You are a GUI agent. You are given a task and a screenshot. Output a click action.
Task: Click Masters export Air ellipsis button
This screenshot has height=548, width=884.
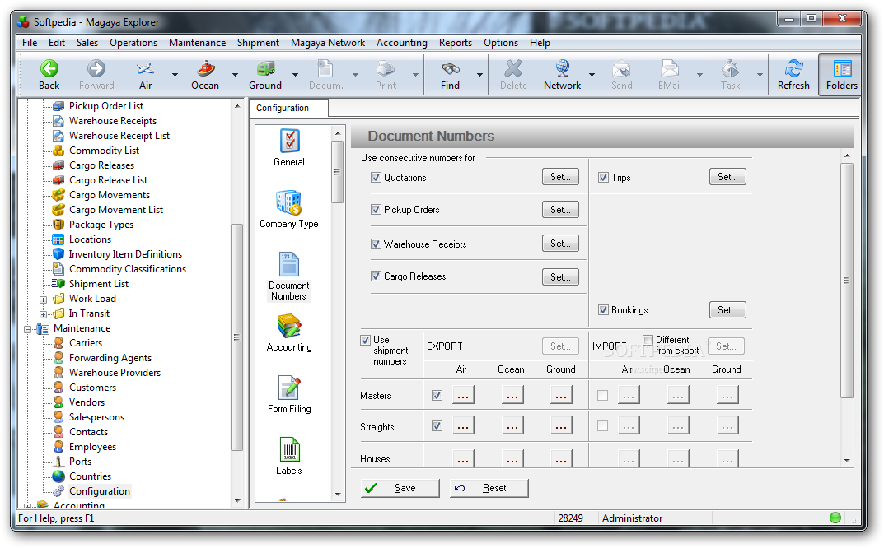pyautogui.click(x=463, y=396)
